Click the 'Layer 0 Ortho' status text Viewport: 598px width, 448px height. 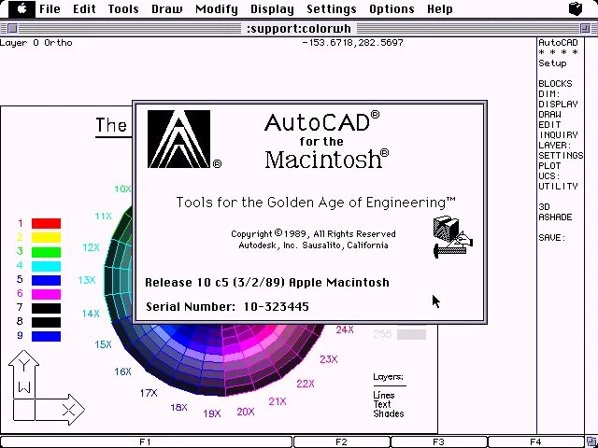(36, 43)
